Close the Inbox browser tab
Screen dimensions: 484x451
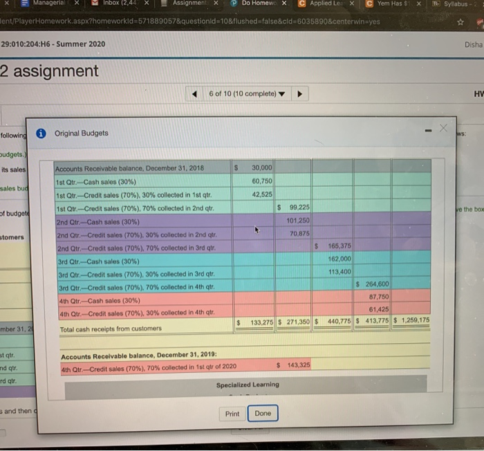(x=147, y=3)
